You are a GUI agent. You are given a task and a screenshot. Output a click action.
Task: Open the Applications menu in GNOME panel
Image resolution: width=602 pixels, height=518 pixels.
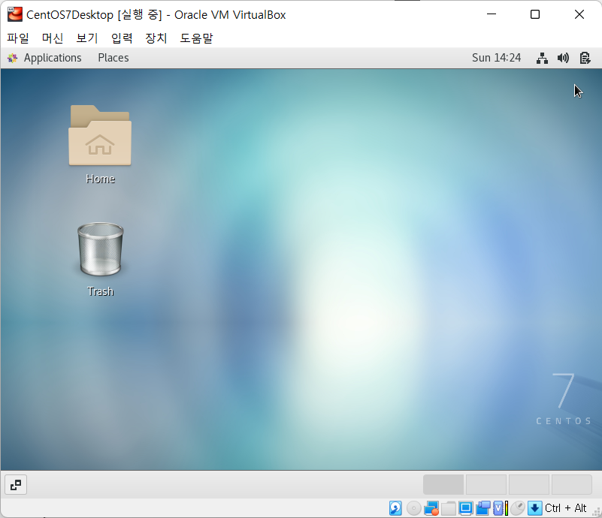53,58
